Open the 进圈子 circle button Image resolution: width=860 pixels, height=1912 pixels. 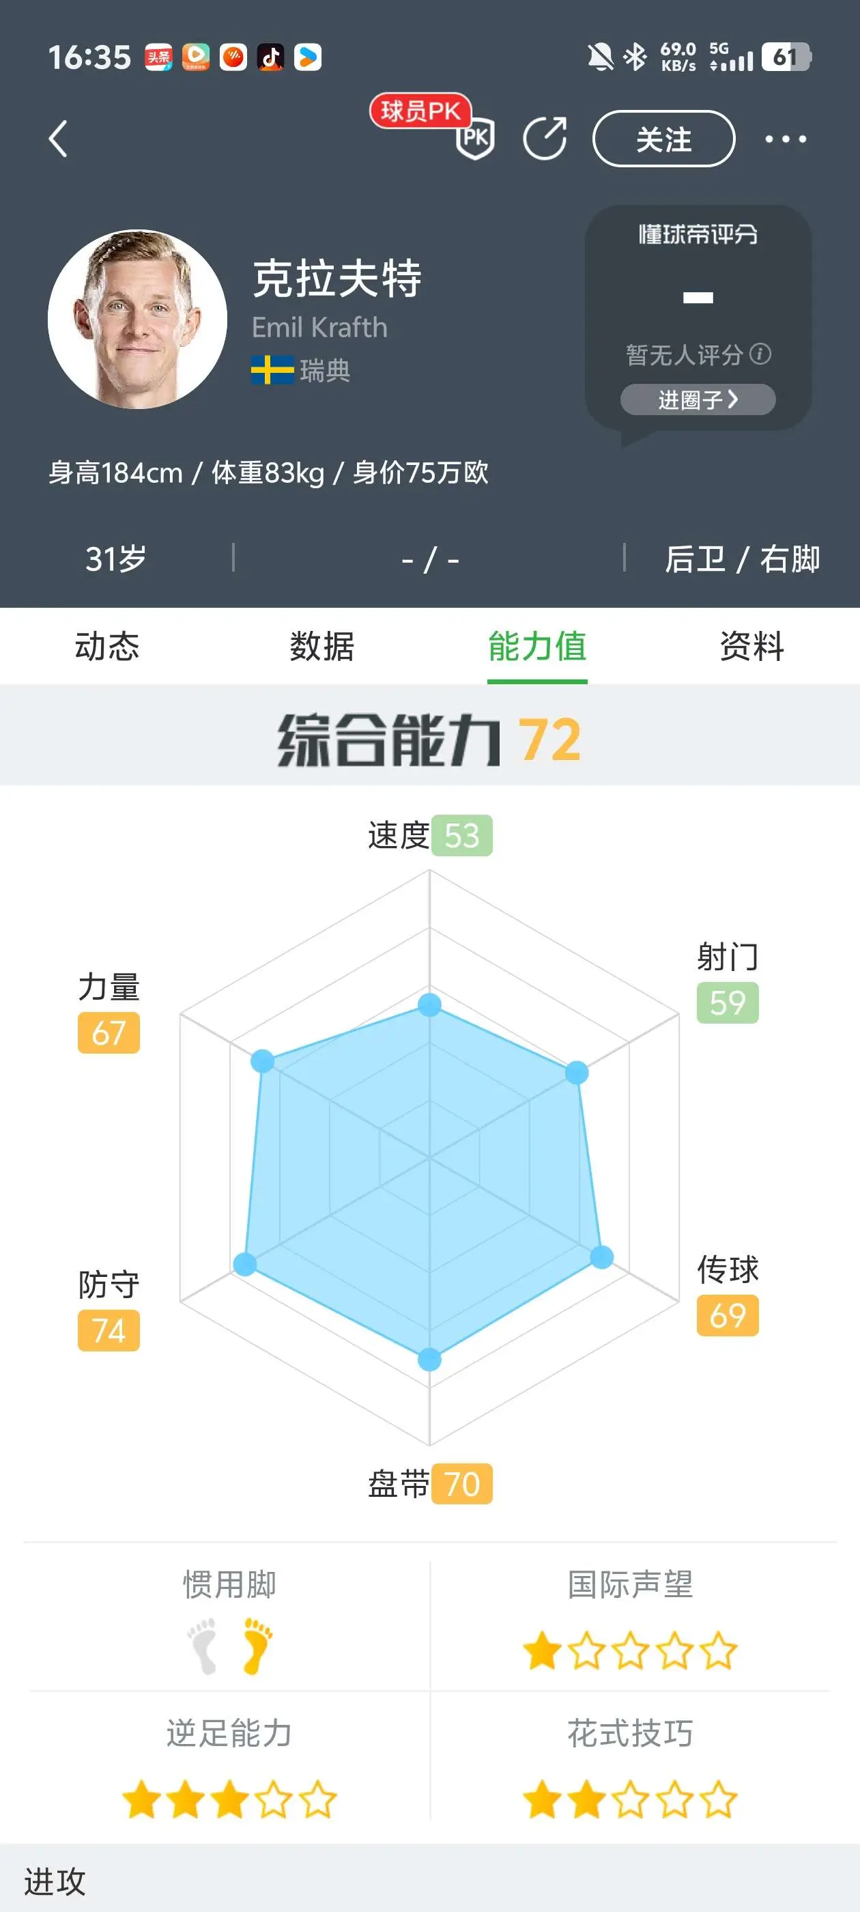coord(698,399)
